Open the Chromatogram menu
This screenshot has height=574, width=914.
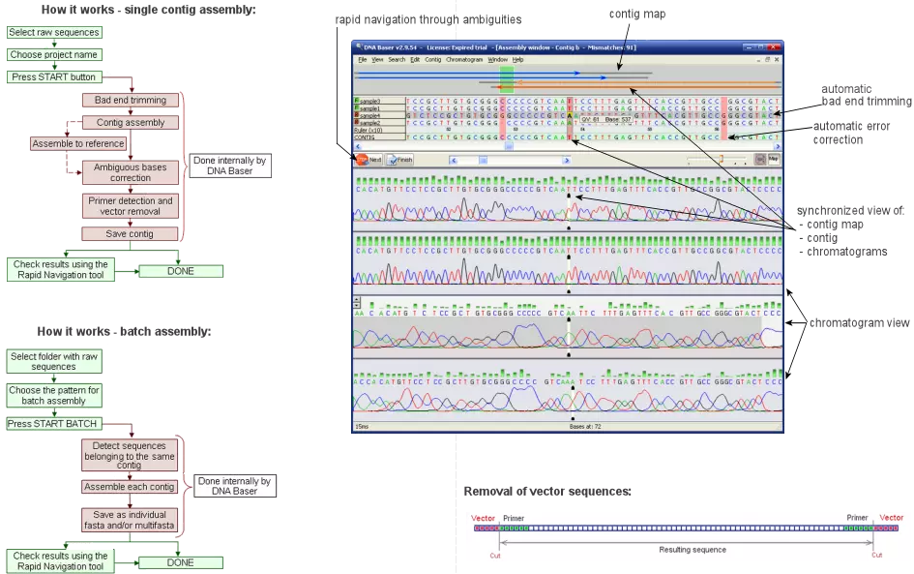(464, 59)
